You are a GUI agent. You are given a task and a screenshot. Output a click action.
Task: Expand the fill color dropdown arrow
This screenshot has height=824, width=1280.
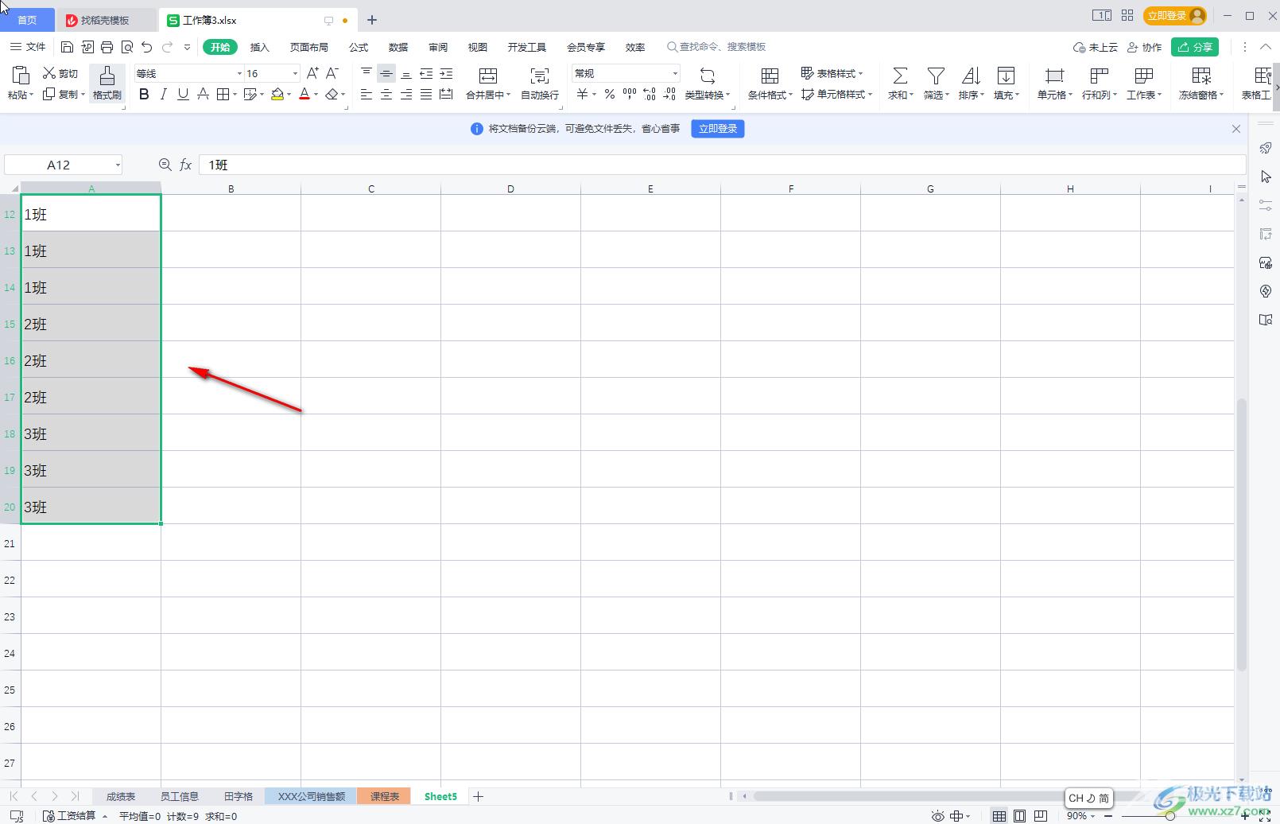click(x=289, y=95)
